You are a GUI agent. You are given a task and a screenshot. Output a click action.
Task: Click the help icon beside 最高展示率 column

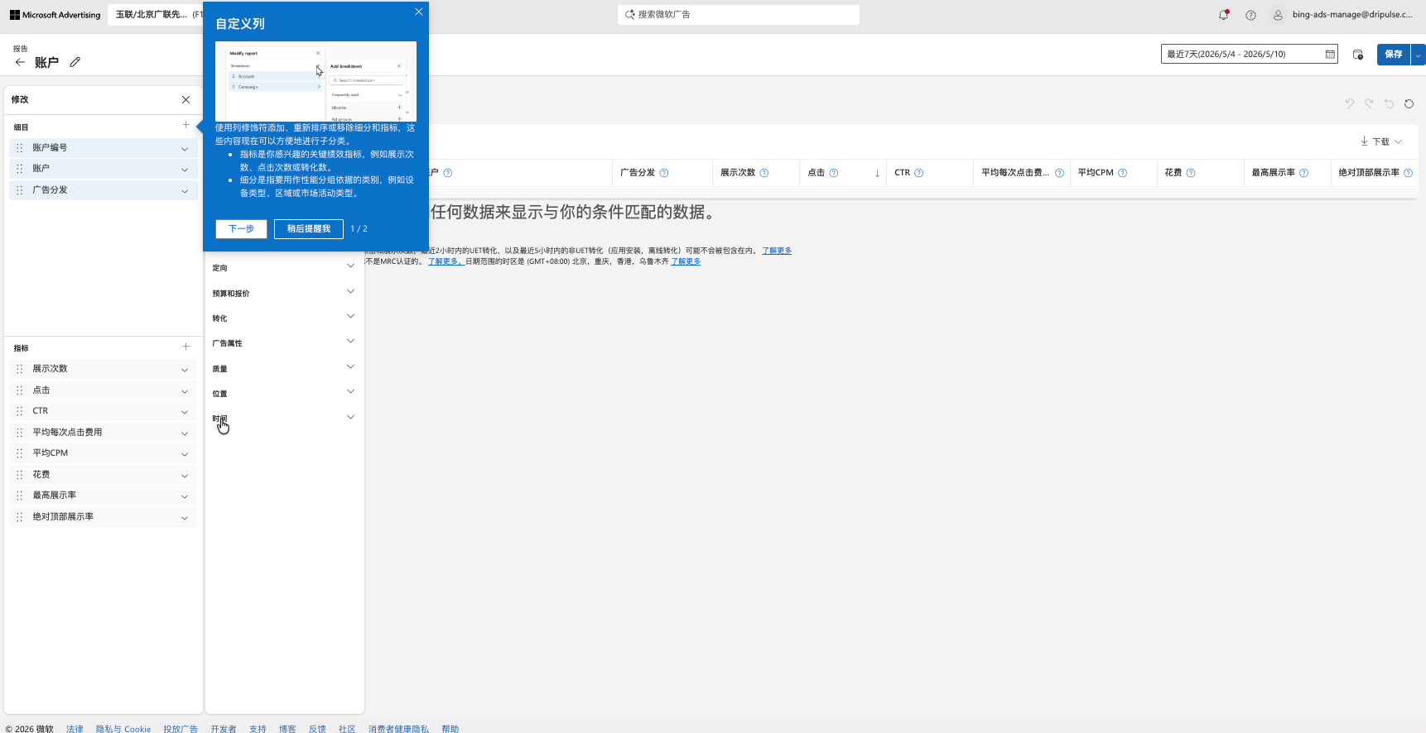click(x=1303, y=173)
